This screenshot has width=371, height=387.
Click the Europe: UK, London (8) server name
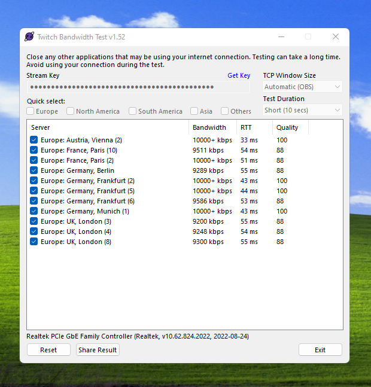point(76,242)
